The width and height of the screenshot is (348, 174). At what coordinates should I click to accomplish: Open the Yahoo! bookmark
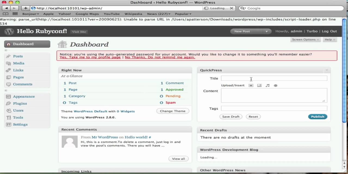click(64, 14)
